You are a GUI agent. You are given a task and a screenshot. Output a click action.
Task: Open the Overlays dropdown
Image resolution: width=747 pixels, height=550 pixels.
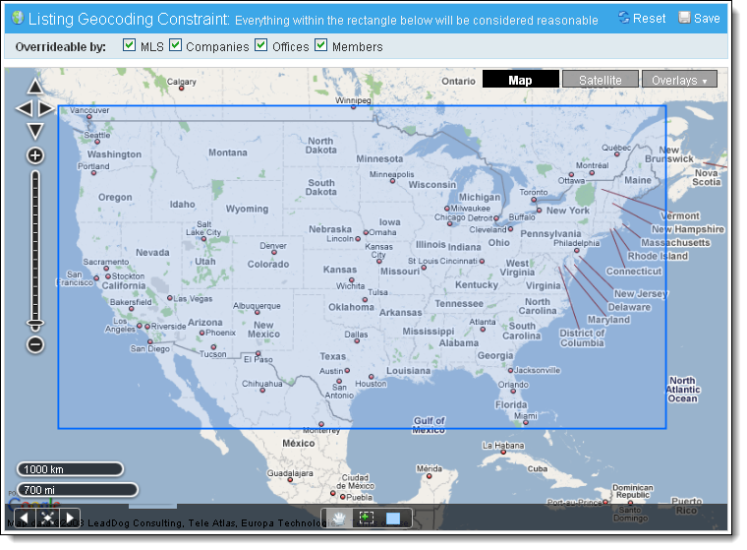click(679, 80)
